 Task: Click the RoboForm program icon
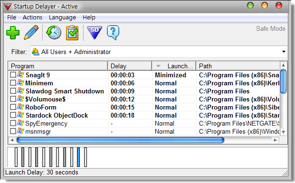click(x=20, y=107)
